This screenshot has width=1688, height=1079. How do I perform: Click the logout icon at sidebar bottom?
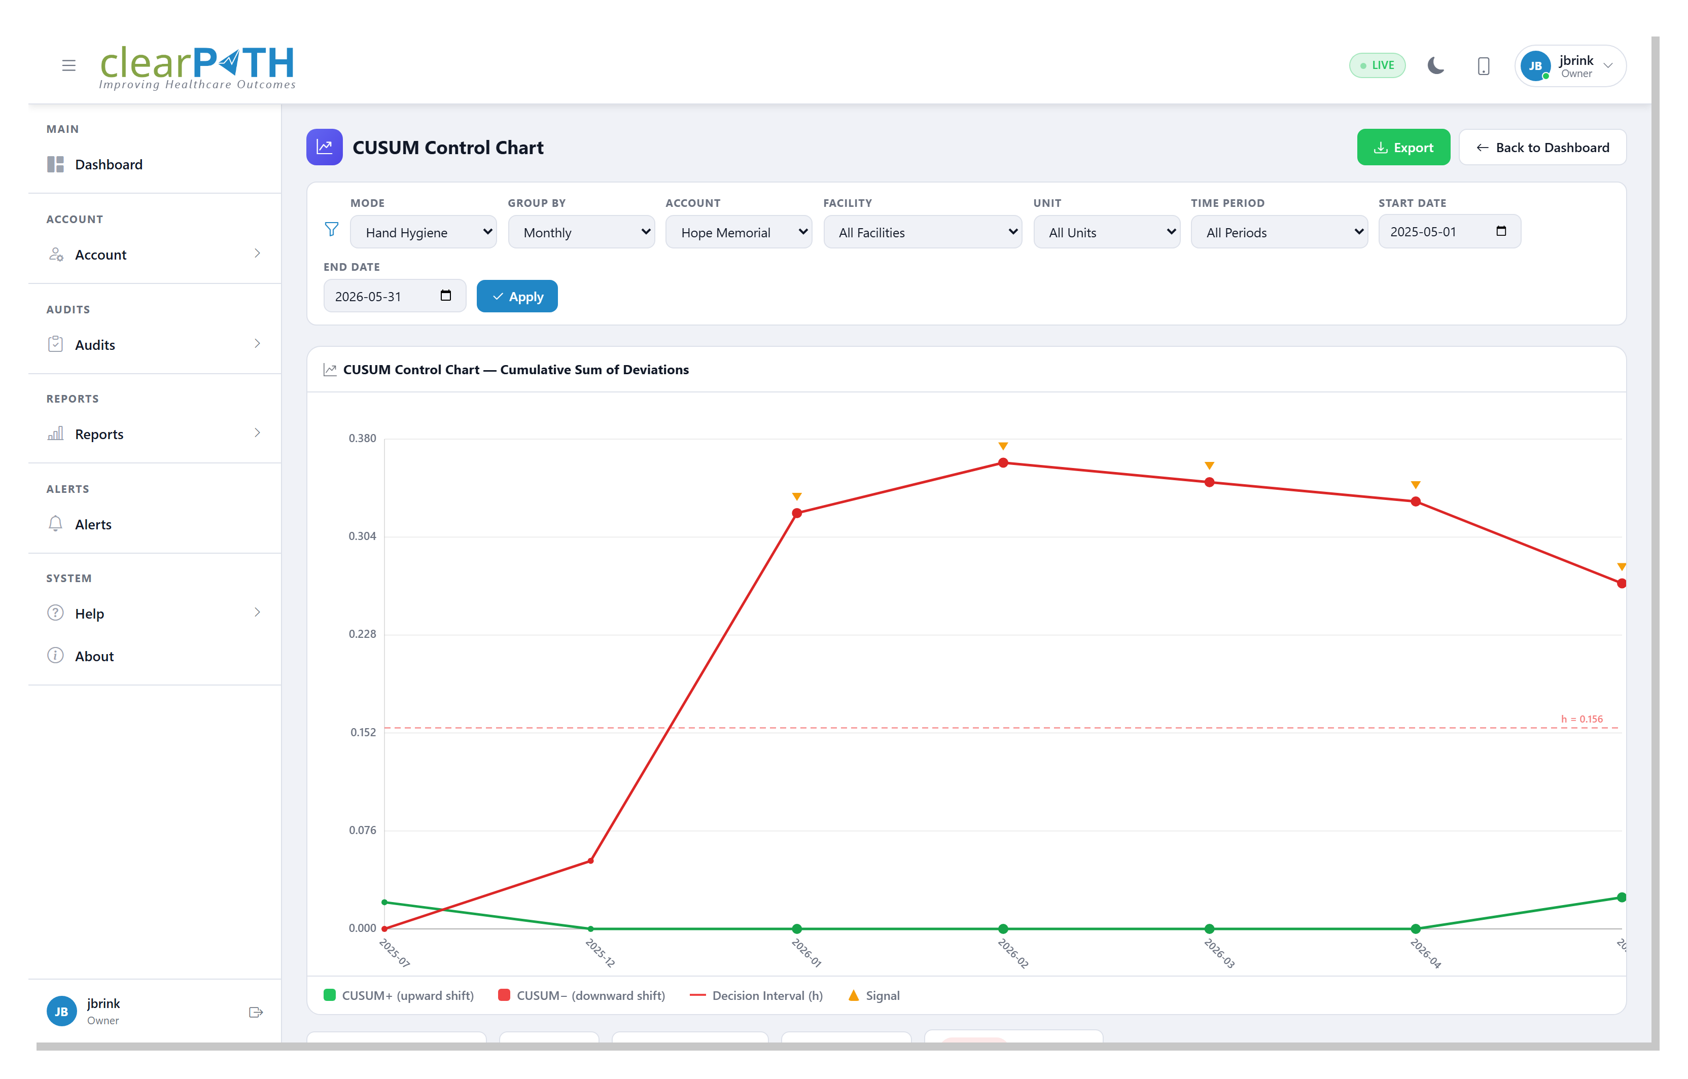coord(256,1013)
